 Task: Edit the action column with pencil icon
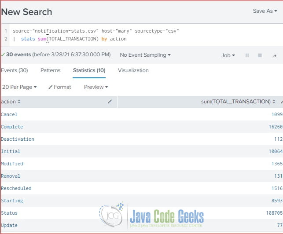[x=110, y=102]
